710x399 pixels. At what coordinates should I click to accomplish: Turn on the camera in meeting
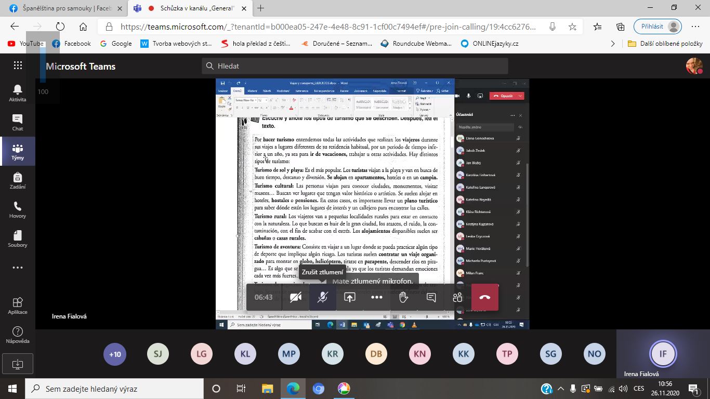pyautogui.click(x=296, y=297)
